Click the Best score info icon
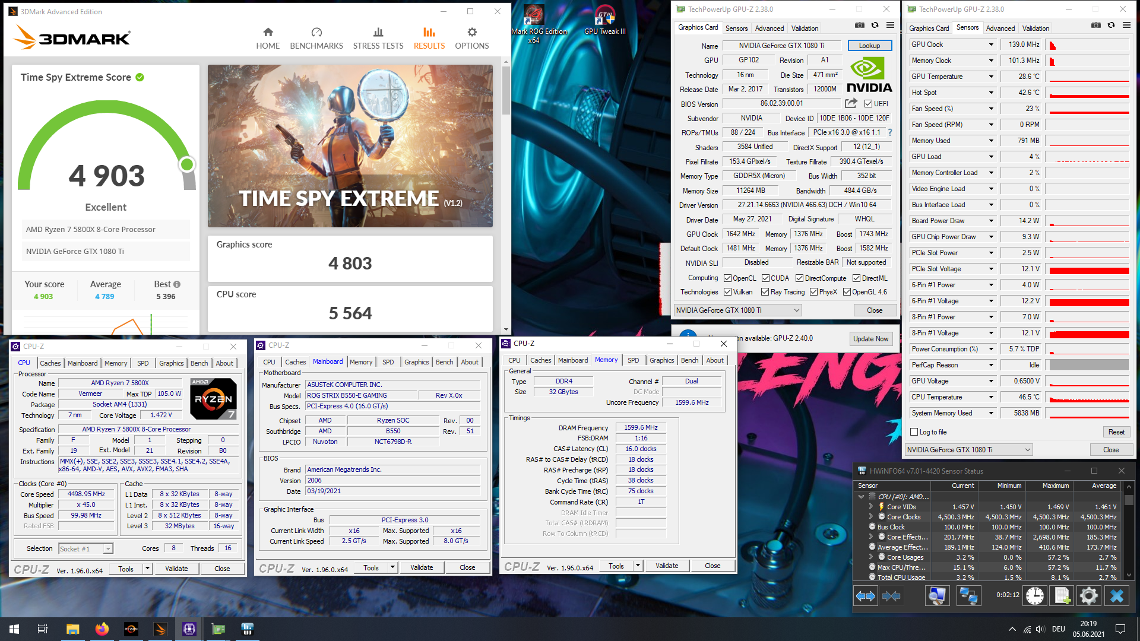Screen dimensions: 1140x641 click(x=177, y=284)
